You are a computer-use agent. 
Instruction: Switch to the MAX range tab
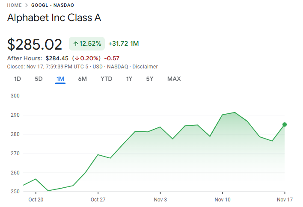click(x=174, y=79)
